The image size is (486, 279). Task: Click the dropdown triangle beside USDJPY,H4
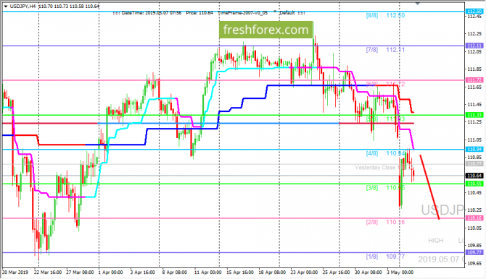tap(6, 7)
